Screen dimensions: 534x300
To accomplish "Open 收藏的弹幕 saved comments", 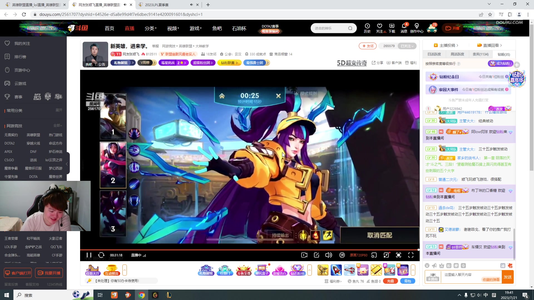I will click(x=491, y=280).
